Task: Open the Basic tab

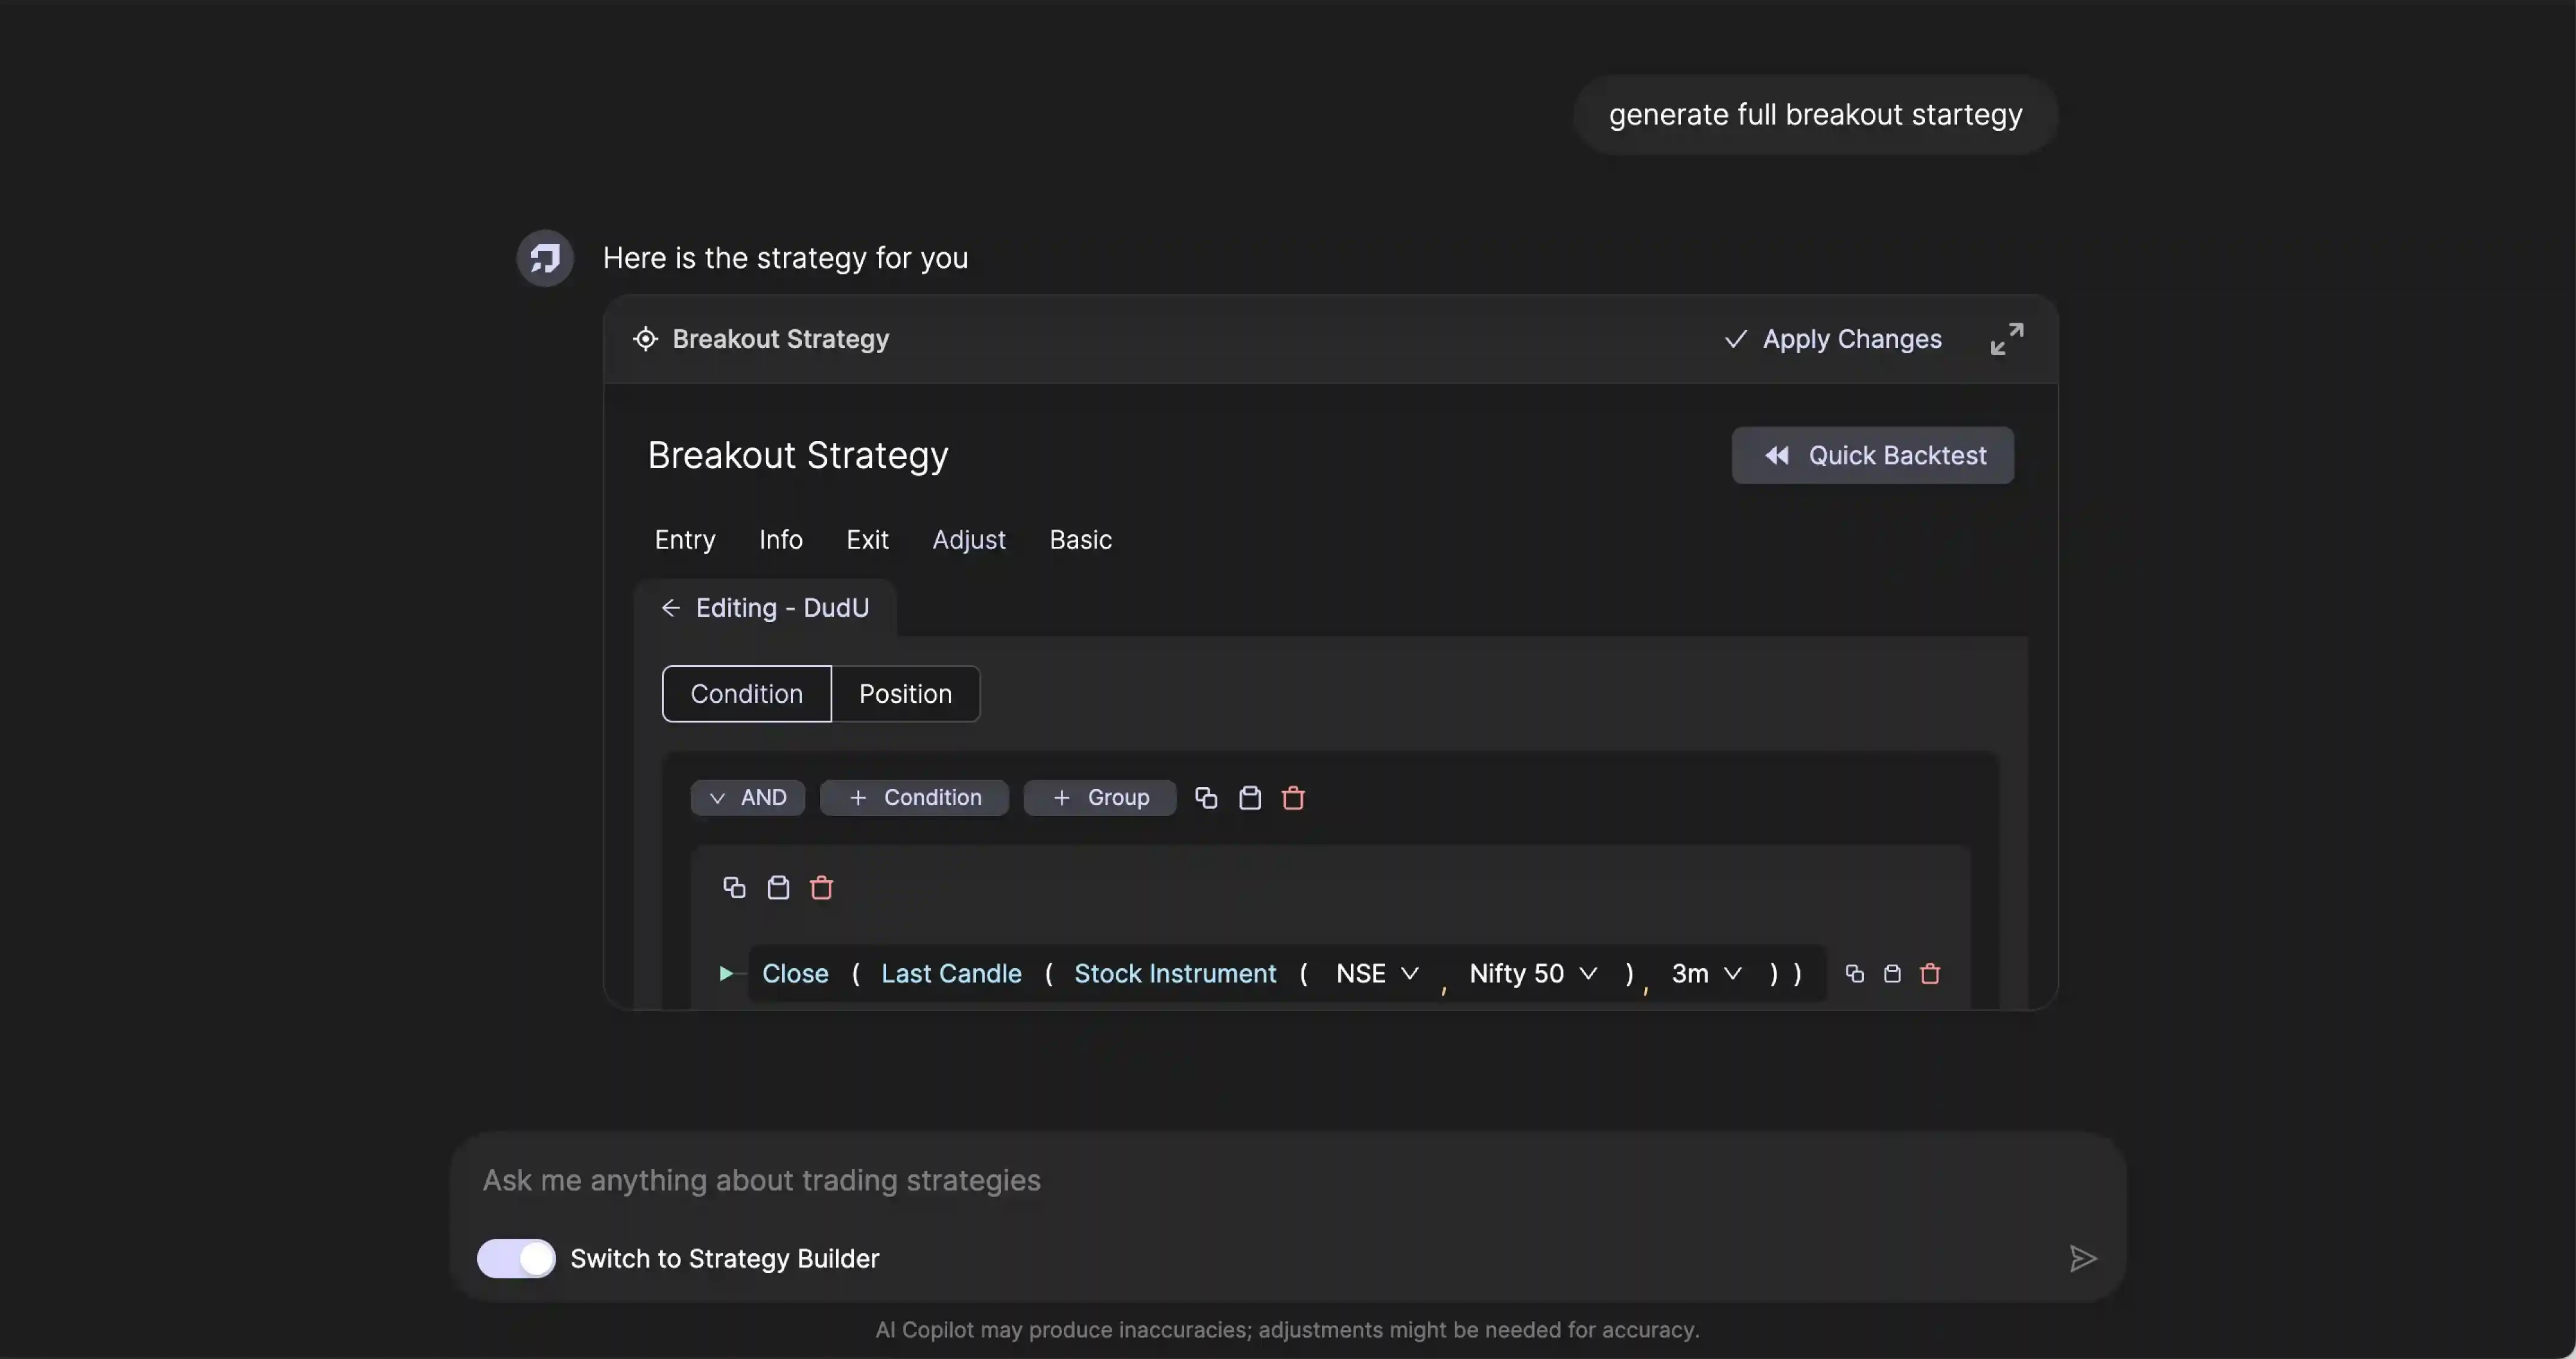Action: (1080, 540)
